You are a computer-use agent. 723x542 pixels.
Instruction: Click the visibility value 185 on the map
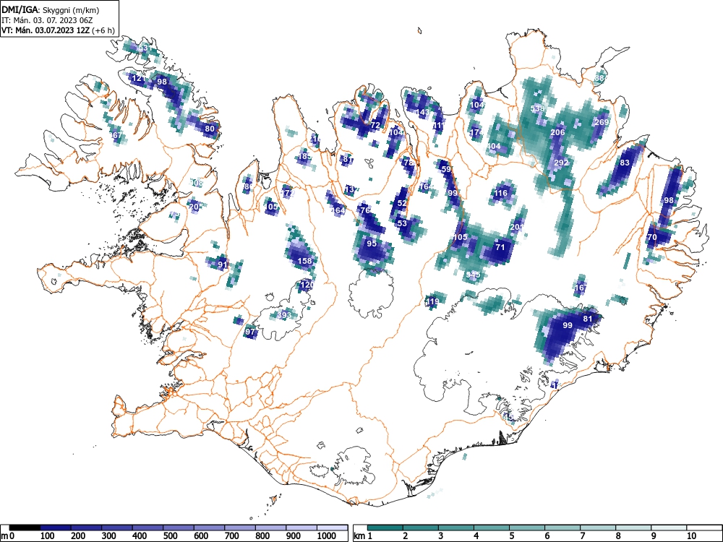(305, 156)
